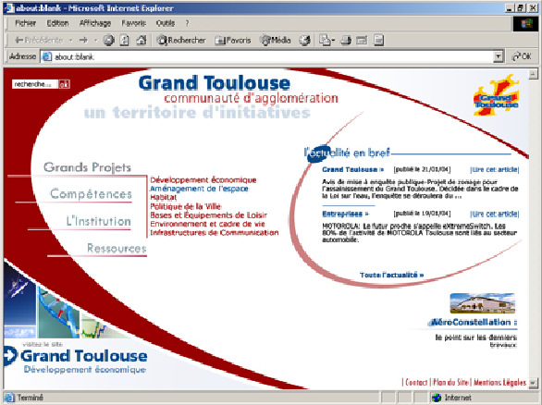This screenshot has width=542, height=405.
Task: Open the Affichage menu
Action: point(95,23)
